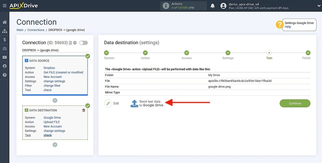Send test data to Google Drive
This screenshot has width=322, height=163.
coord(147,103)
